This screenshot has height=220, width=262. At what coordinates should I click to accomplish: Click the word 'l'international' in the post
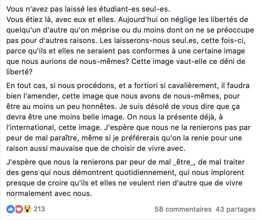point(31,127)
